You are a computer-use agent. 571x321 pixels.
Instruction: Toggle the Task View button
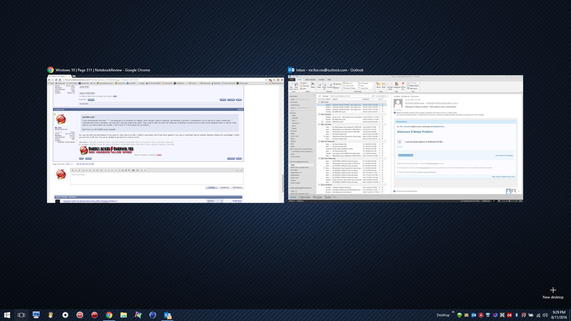click(x=21, y=315)
